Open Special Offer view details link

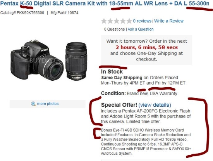tap(155, 105)
